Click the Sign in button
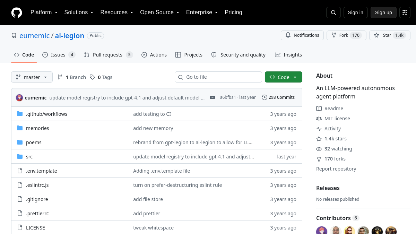Viewport: 416px width, 234px height. pyautogui.click(x=356, y=12)
